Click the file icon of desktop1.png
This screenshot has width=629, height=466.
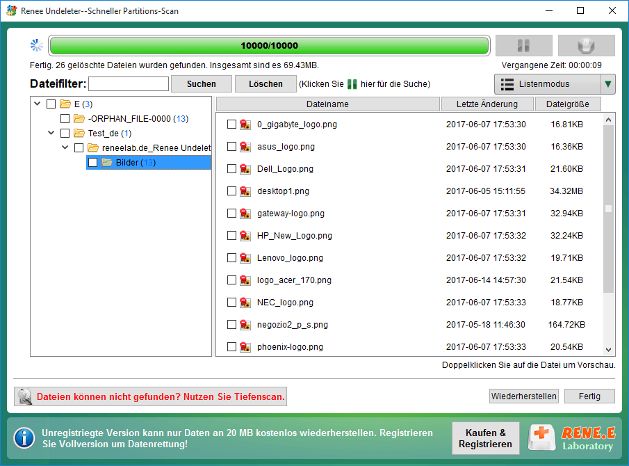click(245, 191)
